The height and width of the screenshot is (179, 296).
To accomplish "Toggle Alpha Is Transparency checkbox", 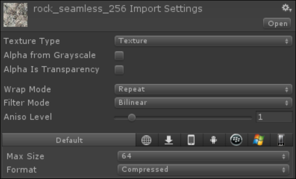I will (x=119, y=70).
